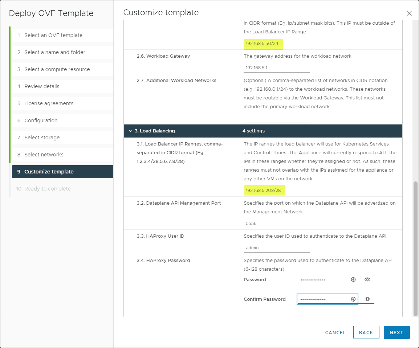Click the padlock icon in Confirm Password field

click(x=353, y=299)
